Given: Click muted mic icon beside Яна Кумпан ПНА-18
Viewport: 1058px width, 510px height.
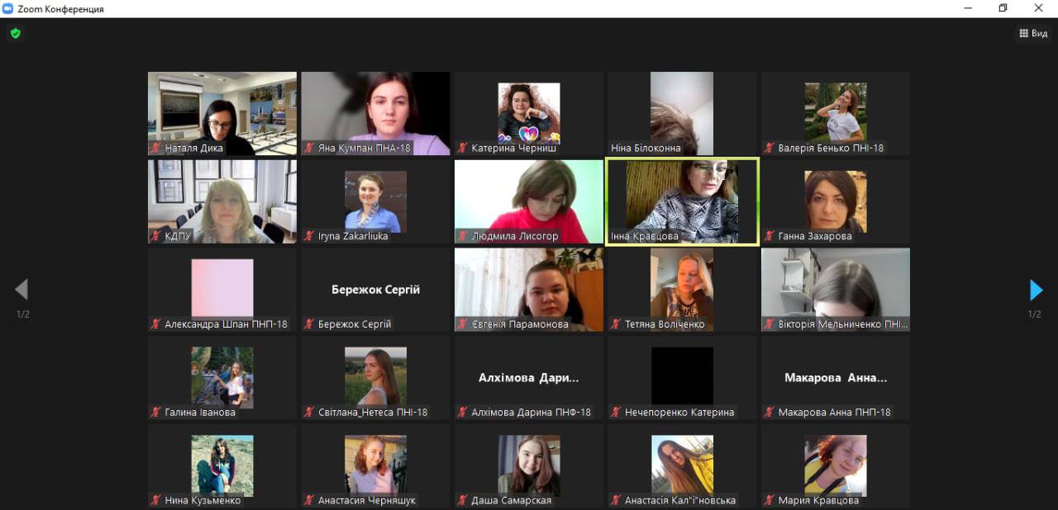Looking at the screenshot, I should (309, 149).
